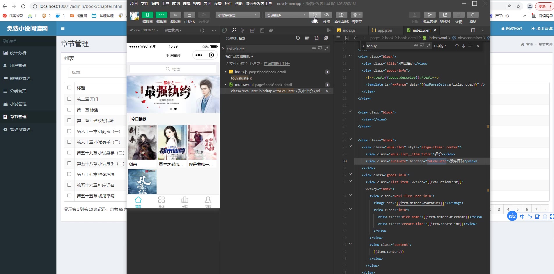Open version management (版本管理) in toolbar

tap(429, 15)
